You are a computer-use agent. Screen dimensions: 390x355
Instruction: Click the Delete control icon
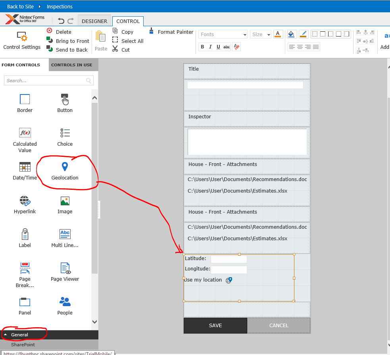click(x=50, y=31)
